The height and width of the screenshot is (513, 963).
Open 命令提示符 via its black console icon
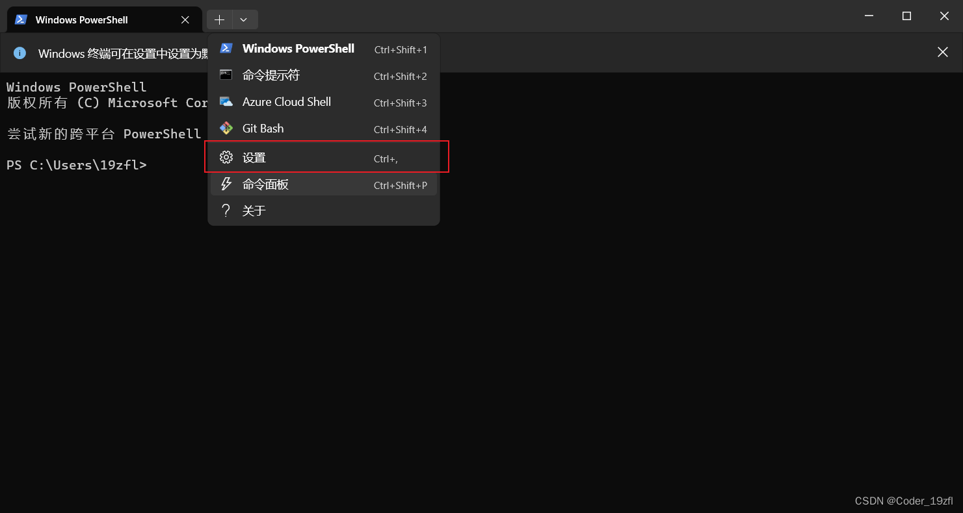[226, 75]
